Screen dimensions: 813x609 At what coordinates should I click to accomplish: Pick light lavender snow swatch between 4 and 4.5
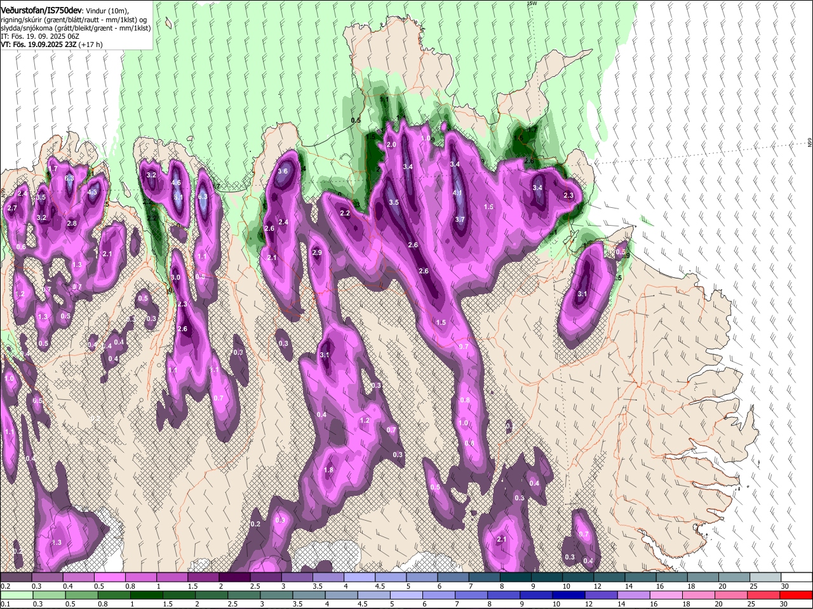[x=359, y=577]
